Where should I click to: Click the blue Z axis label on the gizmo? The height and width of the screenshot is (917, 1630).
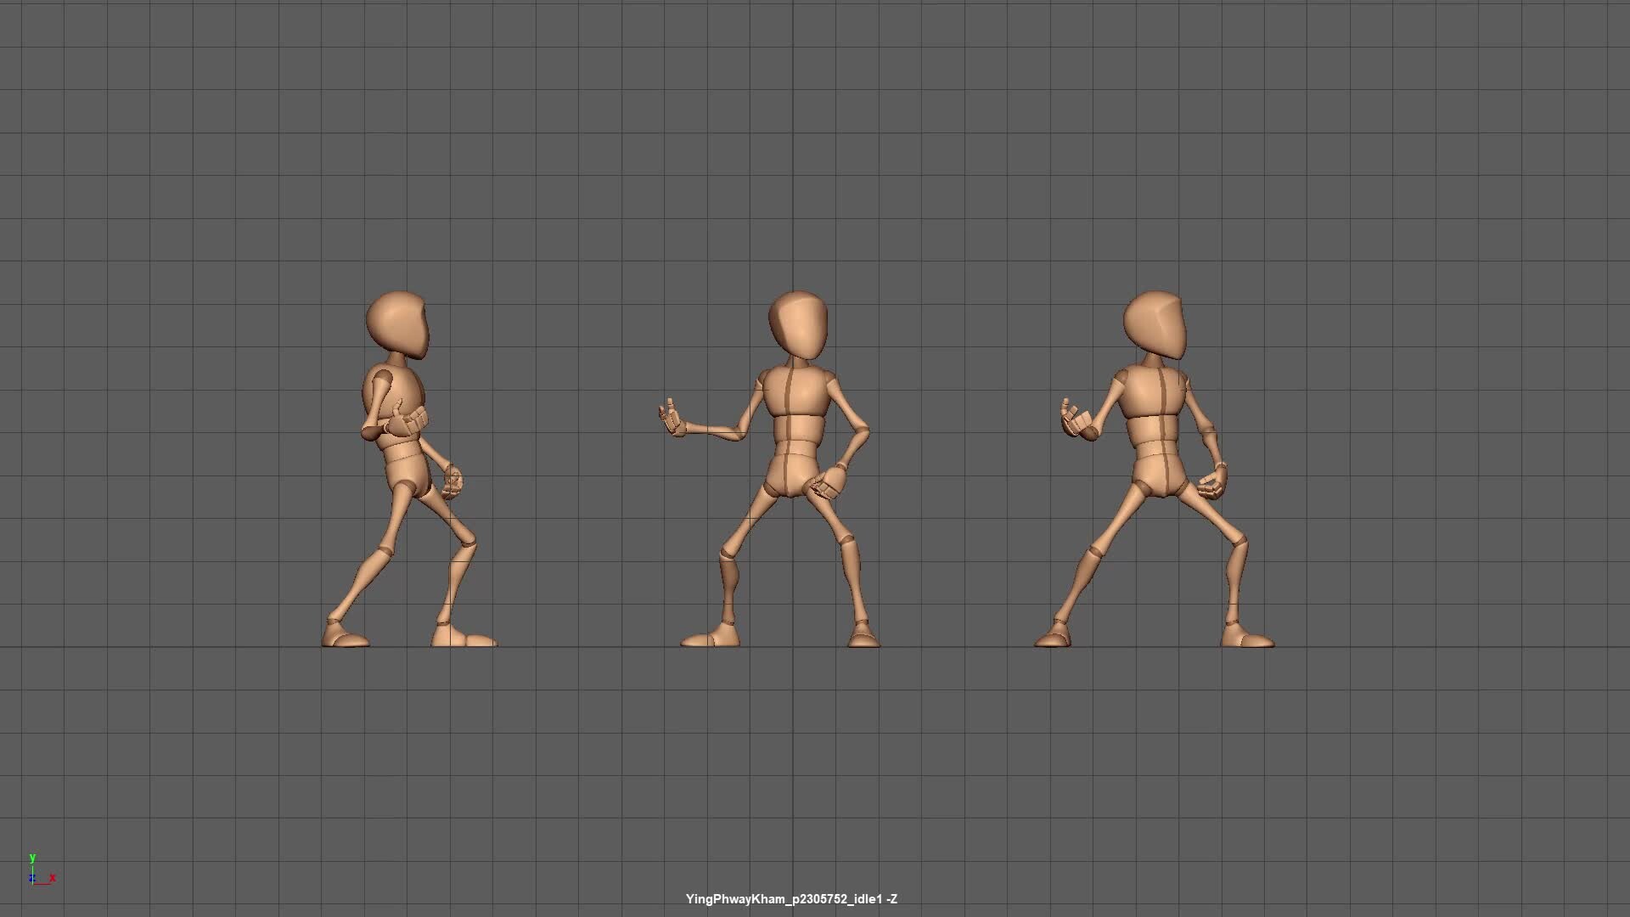point(32,879)
